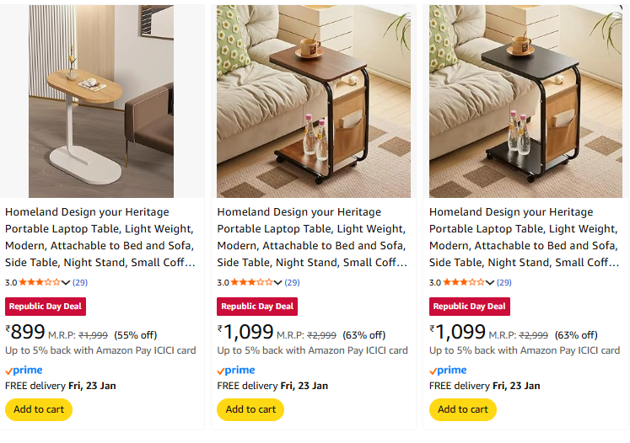Viewport: 630px width, 443px height.
Task: Open the first Homeland Design product title
Action: 100,237
